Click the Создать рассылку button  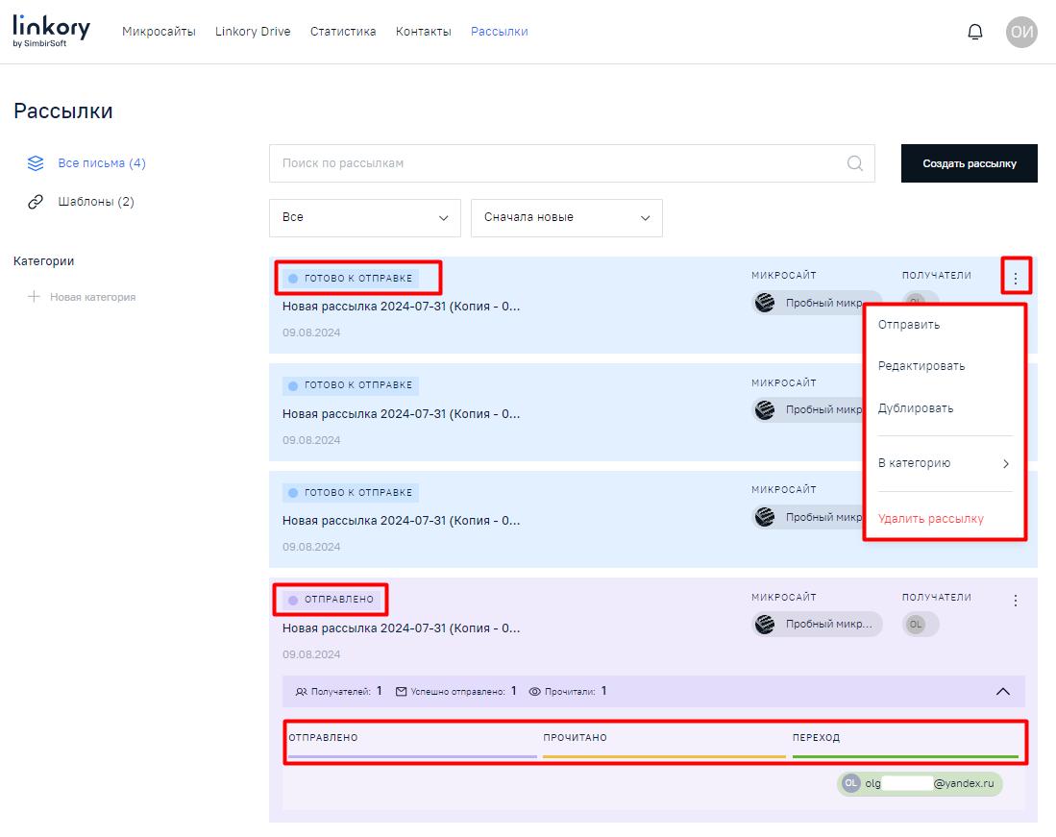[969, 163]
